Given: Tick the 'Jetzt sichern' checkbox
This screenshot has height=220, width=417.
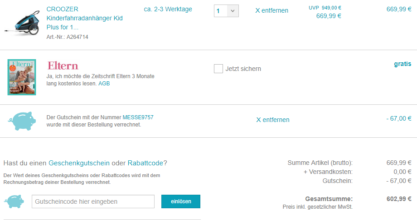Looking at the screenshot, I should 218,69.
